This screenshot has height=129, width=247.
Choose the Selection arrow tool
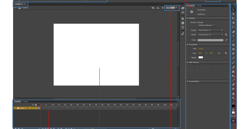233,10
